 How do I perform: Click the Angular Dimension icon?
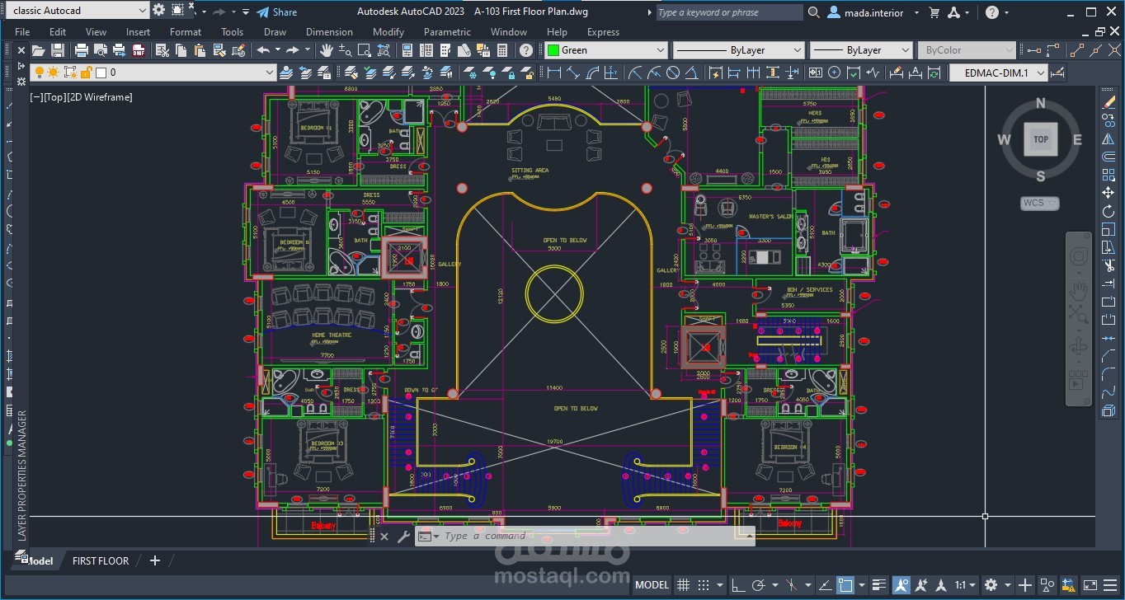[692, 73]
